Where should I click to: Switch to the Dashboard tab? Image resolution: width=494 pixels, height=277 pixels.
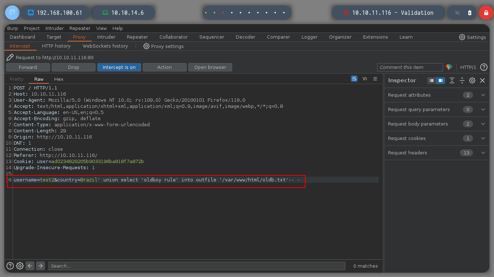click(22, 37)
